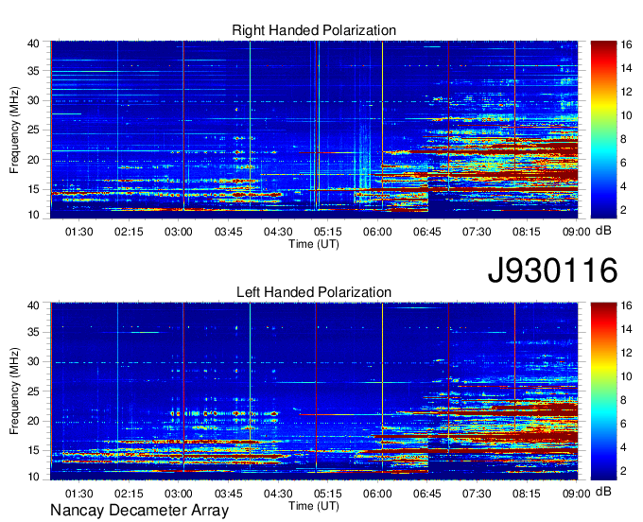
Task: Click the 06:45 tick of the left-handed plot
Action: point(426,494)
